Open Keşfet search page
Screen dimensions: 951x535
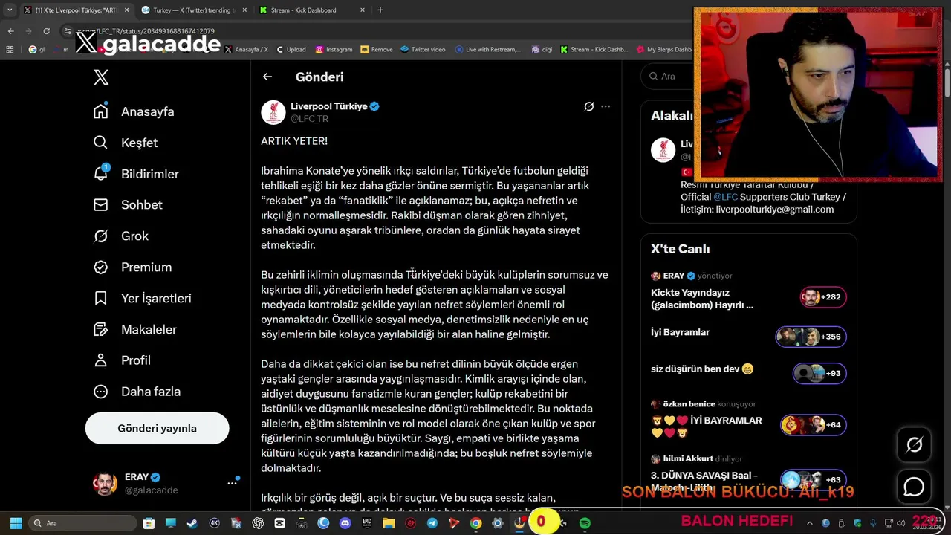point(126,143)
